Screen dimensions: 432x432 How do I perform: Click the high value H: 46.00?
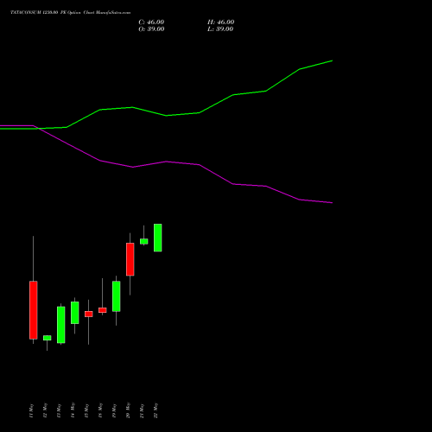[220, 22]
